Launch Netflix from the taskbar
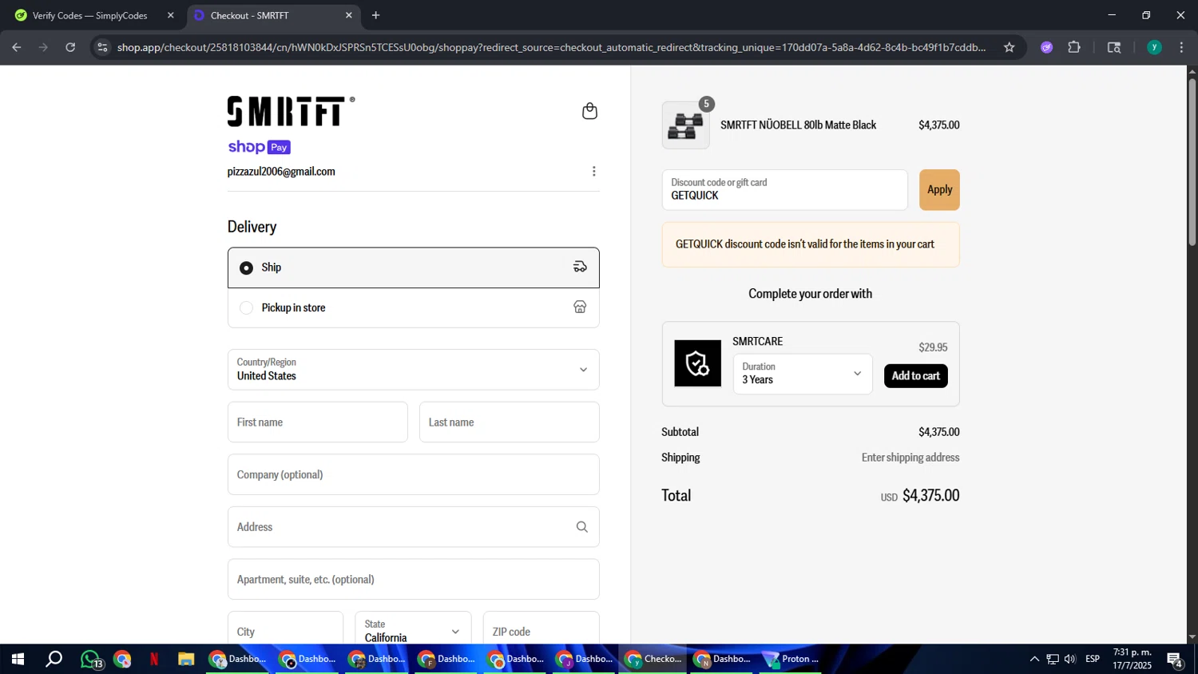 coord(154,659)
